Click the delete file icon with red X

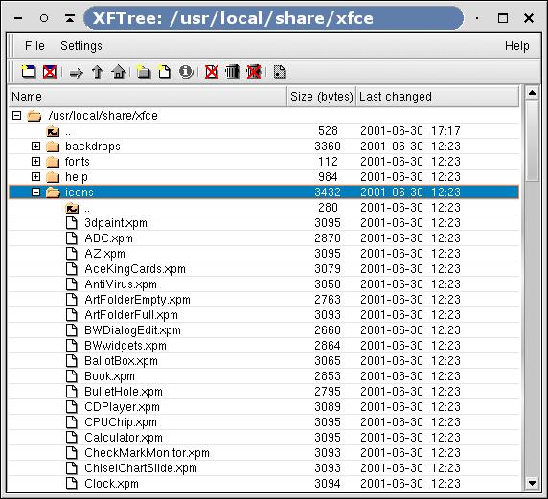point(212,72)
